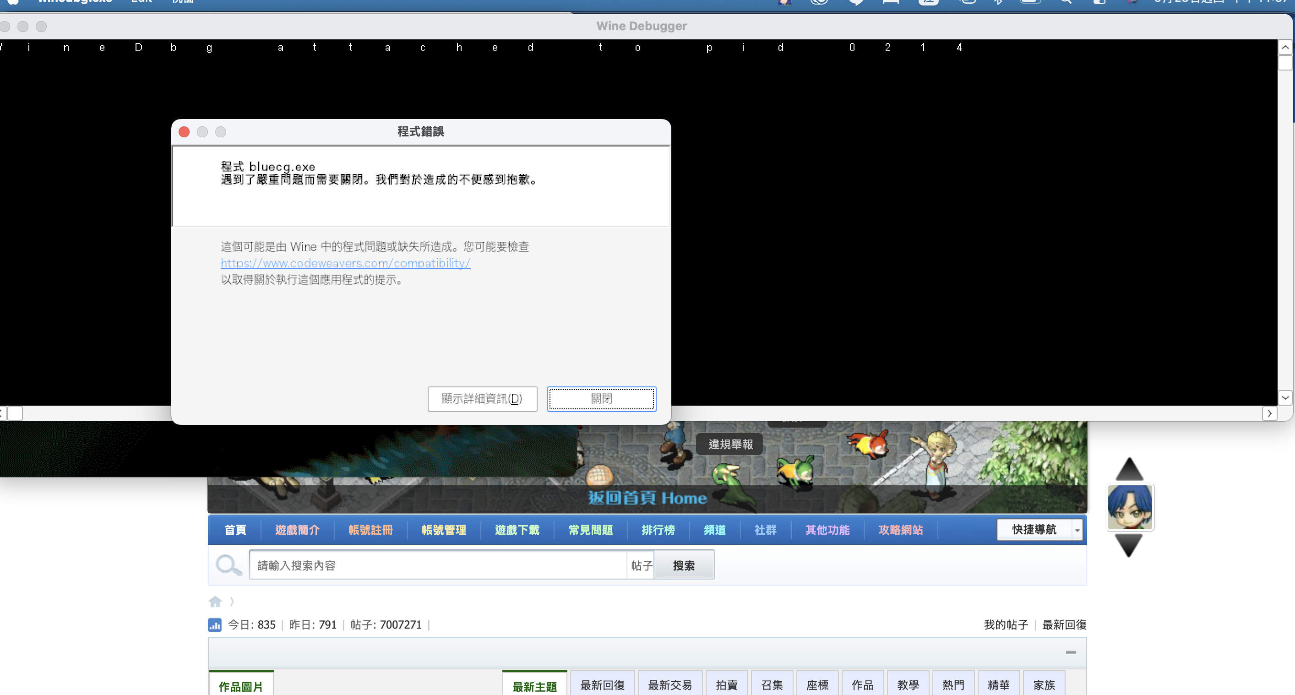Image resolution: width=1295 pixels, height=695 pixels.
Task: Open the 我的帖子 link
Action: coord(1006,624)
